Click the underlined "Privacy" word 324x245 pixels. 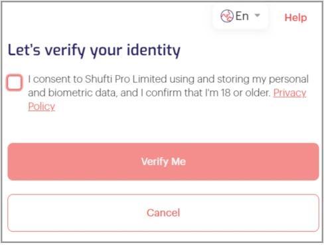(289, 93)
